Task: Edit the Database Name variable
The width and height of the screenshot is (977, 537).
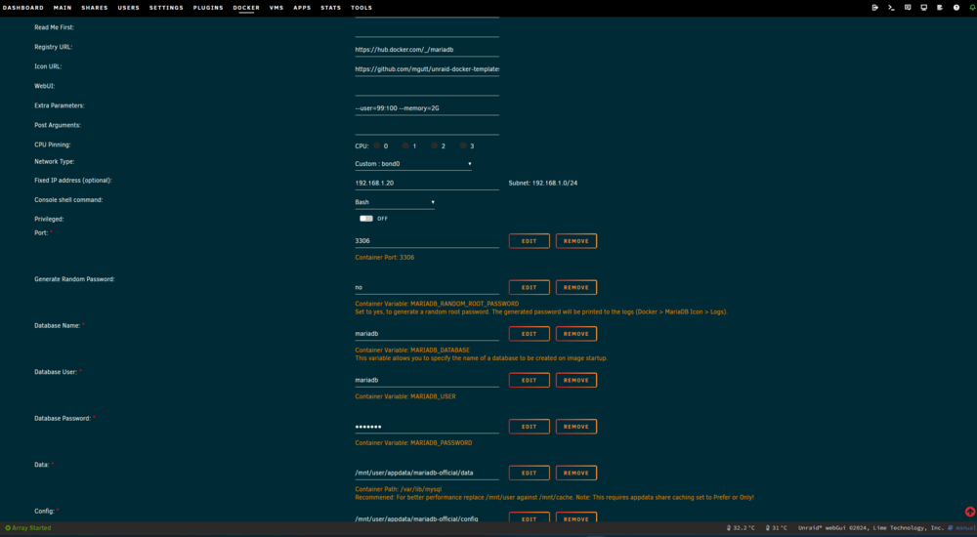Action: point(529,334)
